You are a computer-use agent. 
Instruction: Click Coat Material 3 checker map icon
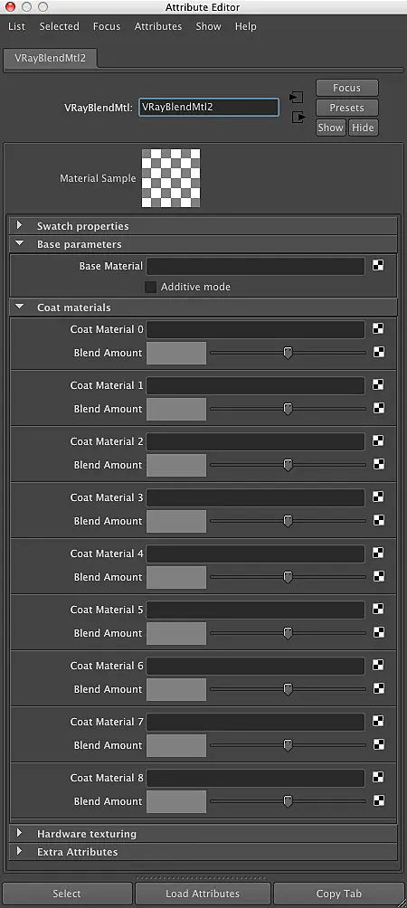pos(378,497)
